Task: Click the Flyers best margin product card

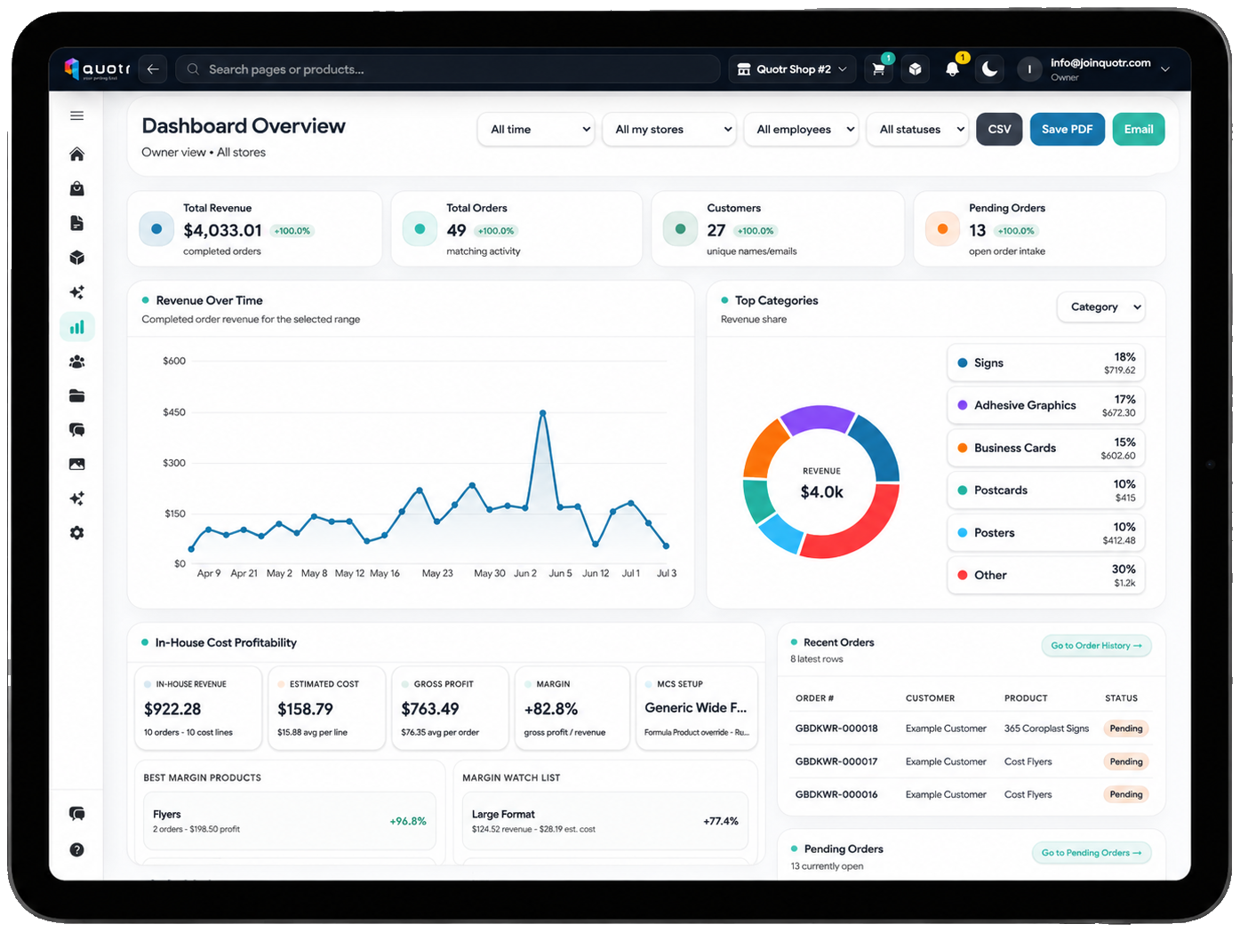Action: click(290, 821)
